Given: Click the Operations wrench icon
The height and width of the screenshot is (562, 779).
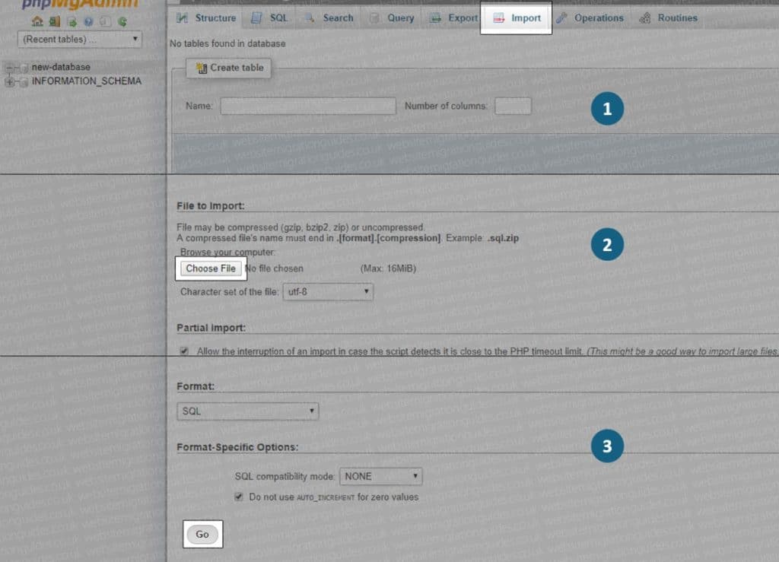Looking at the screenshot, I should pos(561,18).
